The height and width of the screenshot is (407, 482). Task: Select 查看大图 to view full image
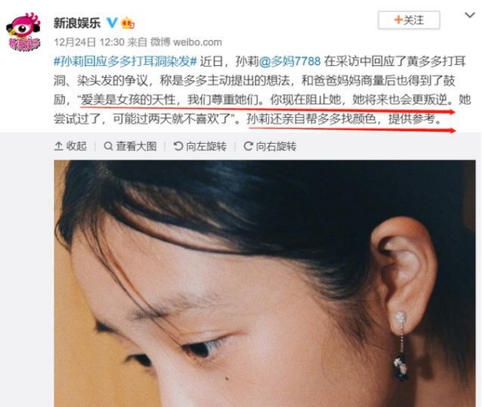[x=130, y=146]
